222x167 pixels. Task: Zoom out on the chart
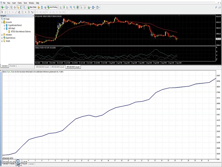click(x=74, y=7)
